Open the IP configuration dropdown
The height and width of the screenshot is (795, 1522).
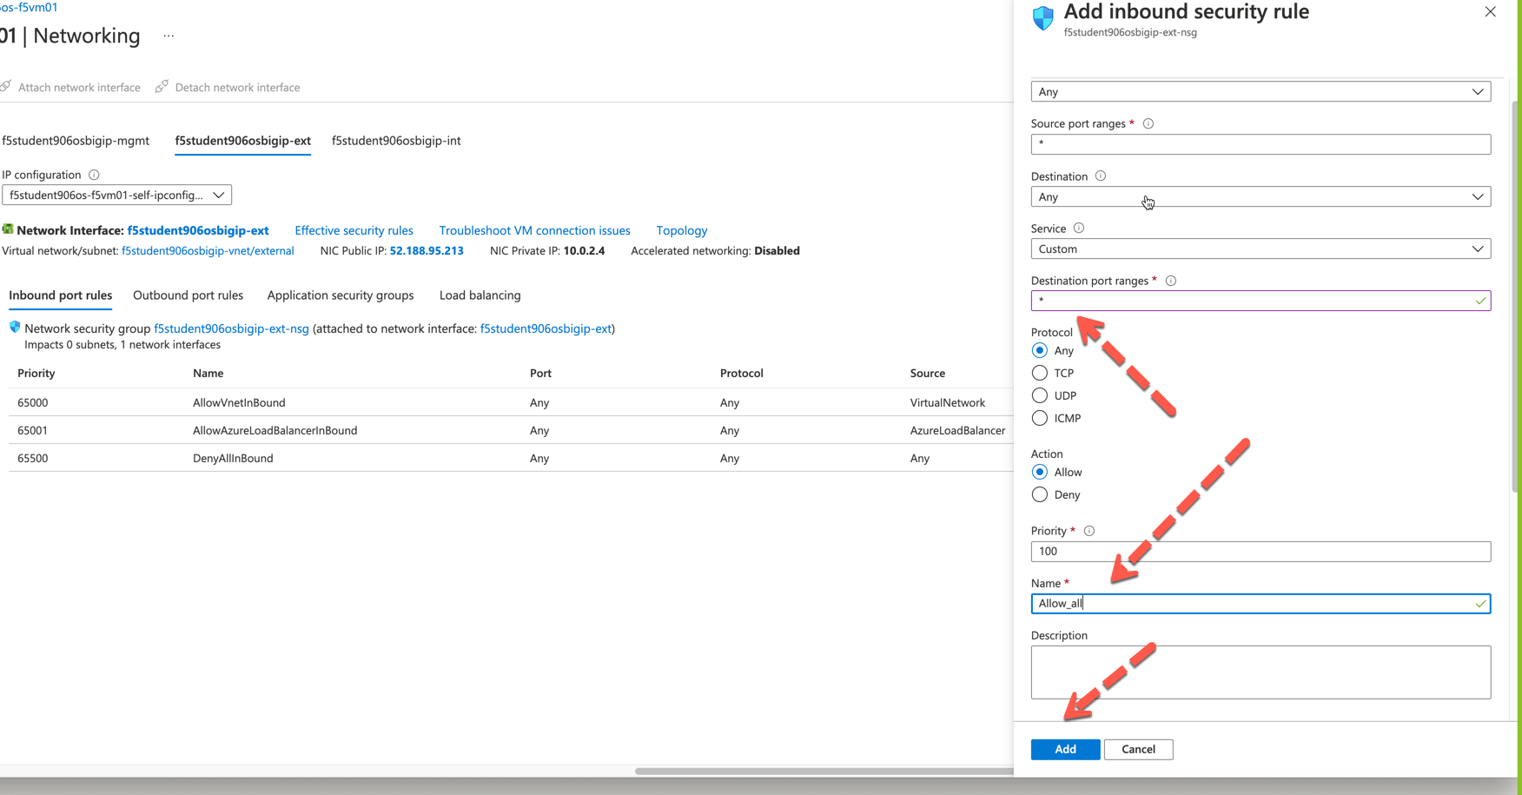click(x=116, y=195)
